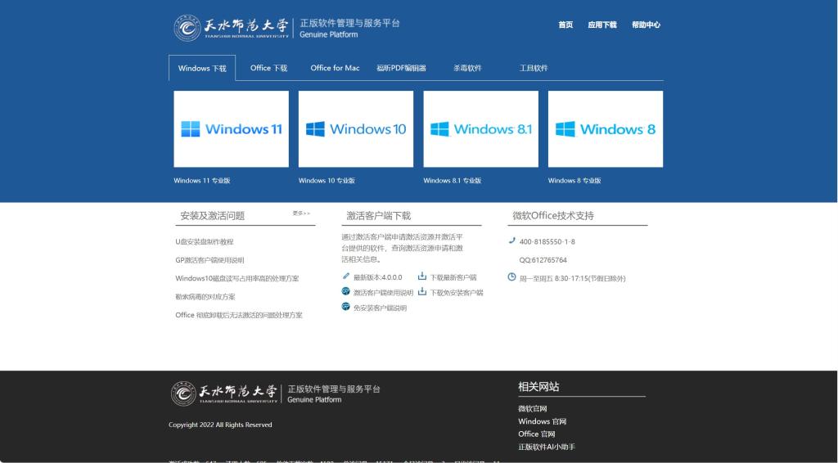This screenshot has height=463, width=838.
Task: Click the university logo in the blue header
Action: tap(287, 27)
